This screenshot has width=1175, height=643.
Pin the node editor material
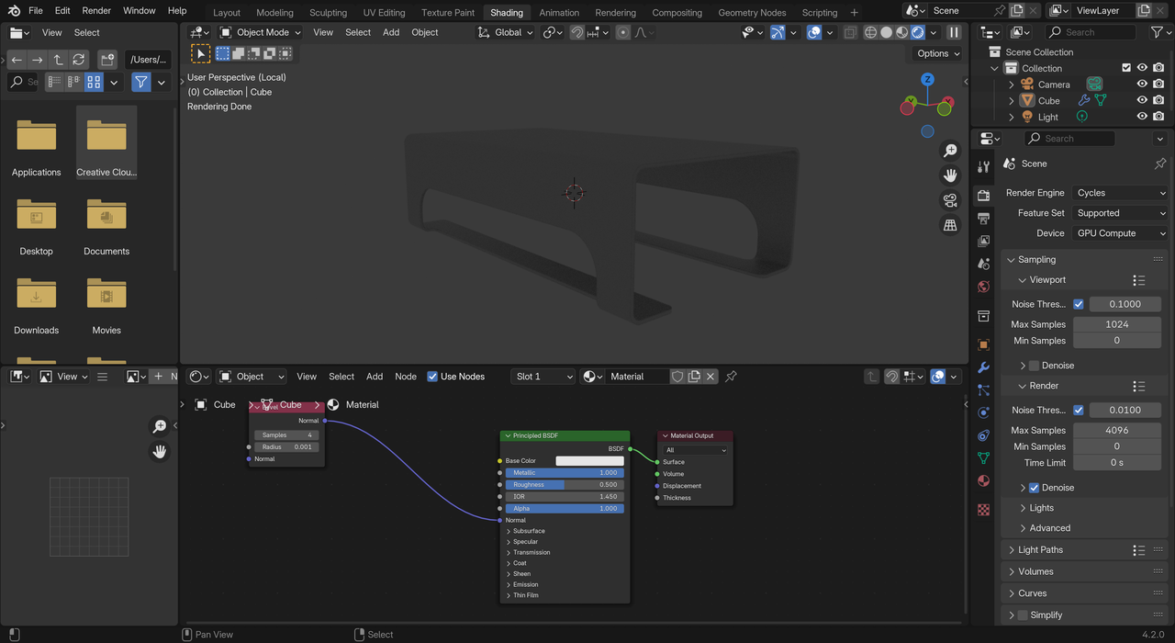[x=732, y=377]
